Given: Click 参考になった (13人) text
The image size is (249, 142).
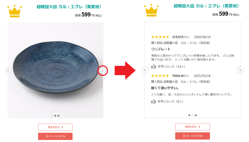Looking at the screenshot, I should click(x=172, y=66).
